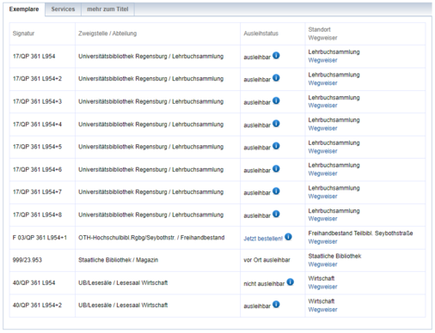Viewport: 435px width, 333px height.
Task: Open info icon beside nicht ausleihbar
Action: pyautogui.click(x=290, y=282)
